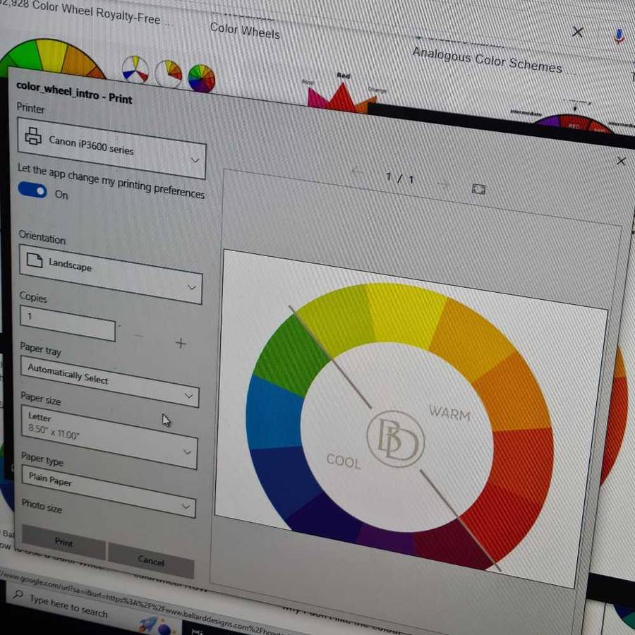Go to the next preview page arrow
This screenshot has width=635, height=635.
pyautogui.click(x=442, y=184)
